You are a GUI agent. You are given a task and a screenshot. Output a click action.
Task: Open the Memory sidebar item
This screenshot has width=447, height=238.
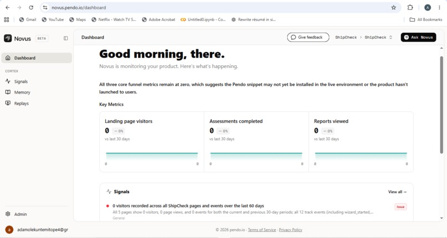[x=37, y=92]
